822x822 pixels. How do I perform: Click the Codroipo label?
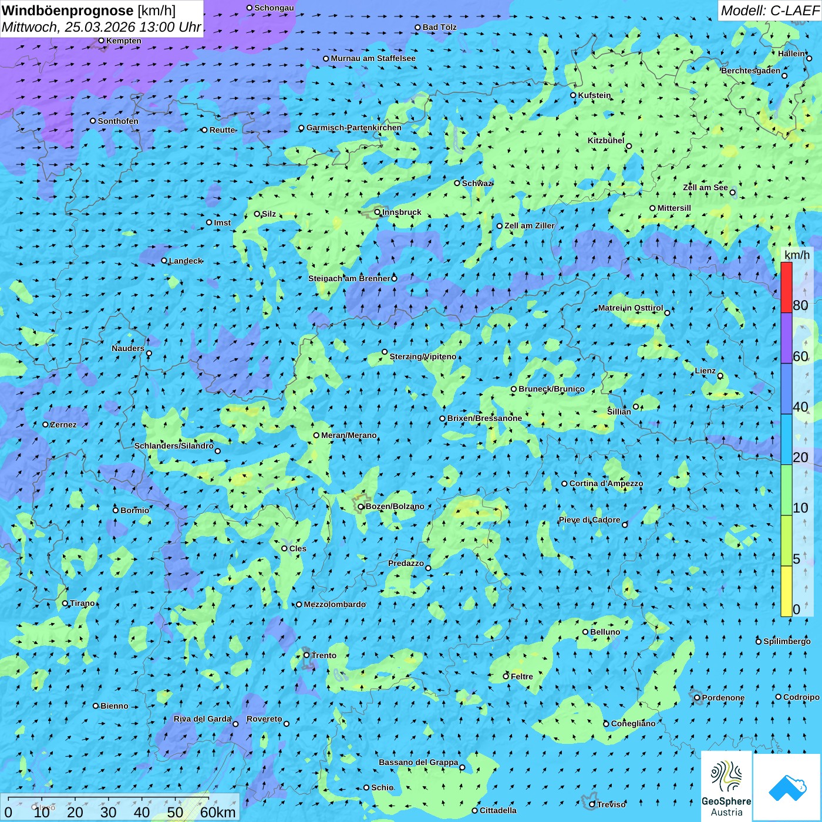click(x=801, y=697)
